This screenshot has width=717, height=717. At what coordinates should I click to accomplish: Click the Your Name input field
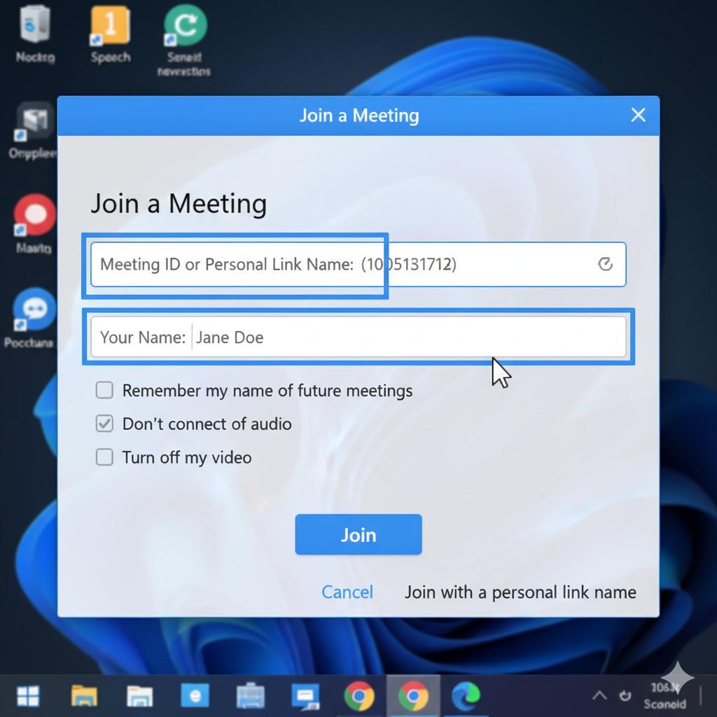point(358,337)
